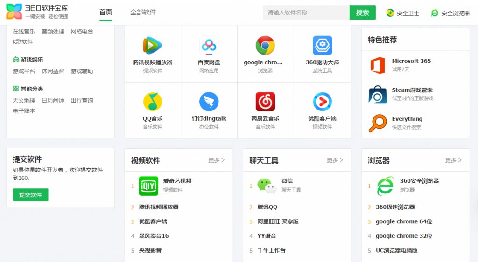Select google chrome 32位 entry
478x262 pixels.
click(404, 236)
